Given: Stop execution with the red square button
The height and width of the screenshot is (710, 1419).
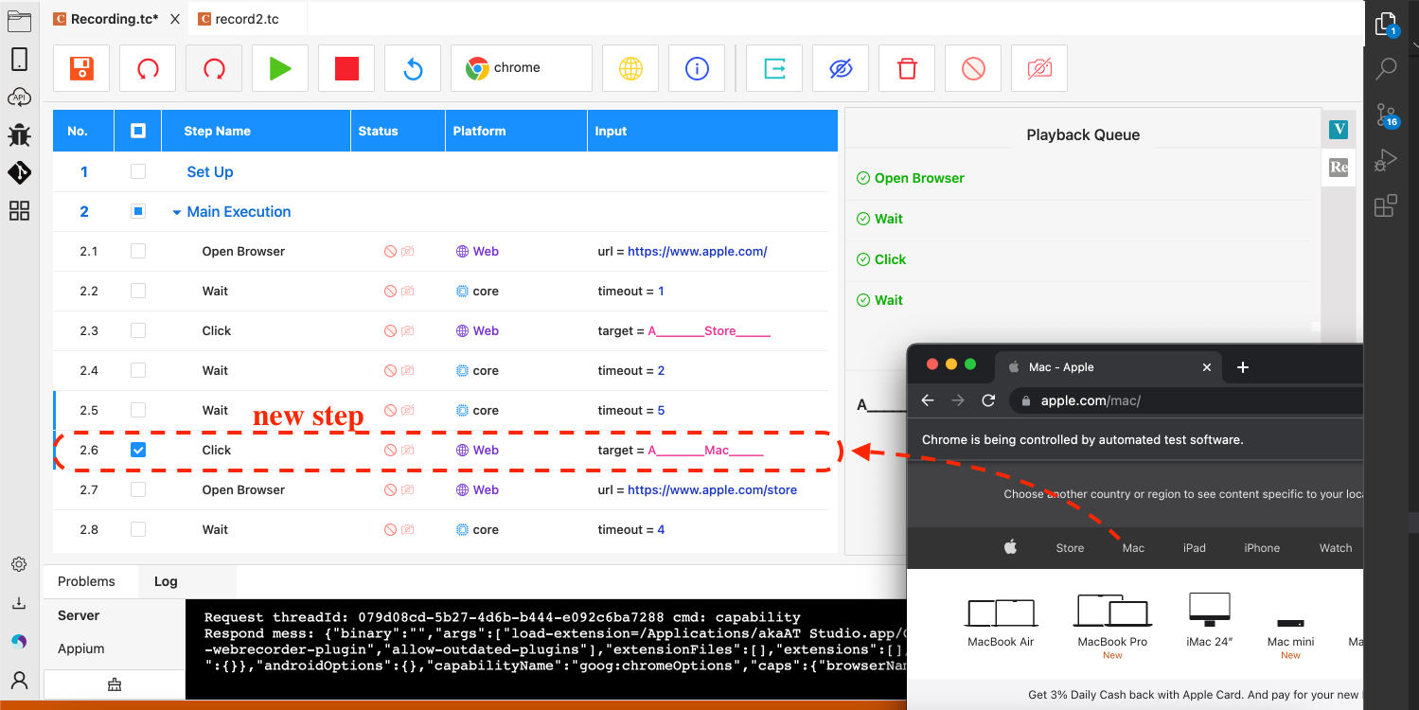Looking at the screenshot, I should 346,68.
